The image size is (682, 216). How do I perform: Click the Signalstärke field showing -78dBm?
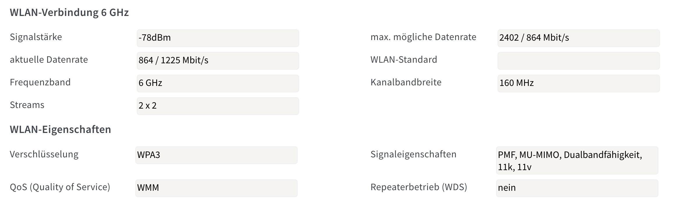coord(218,38)
